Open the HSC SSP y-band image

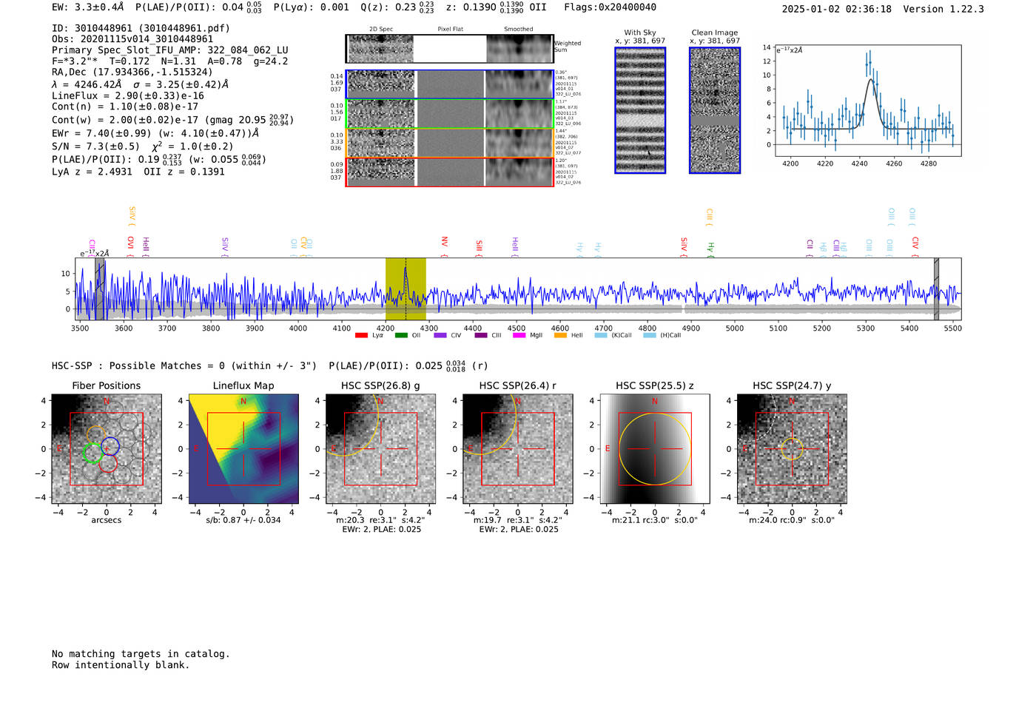click(x=792, y=449)
